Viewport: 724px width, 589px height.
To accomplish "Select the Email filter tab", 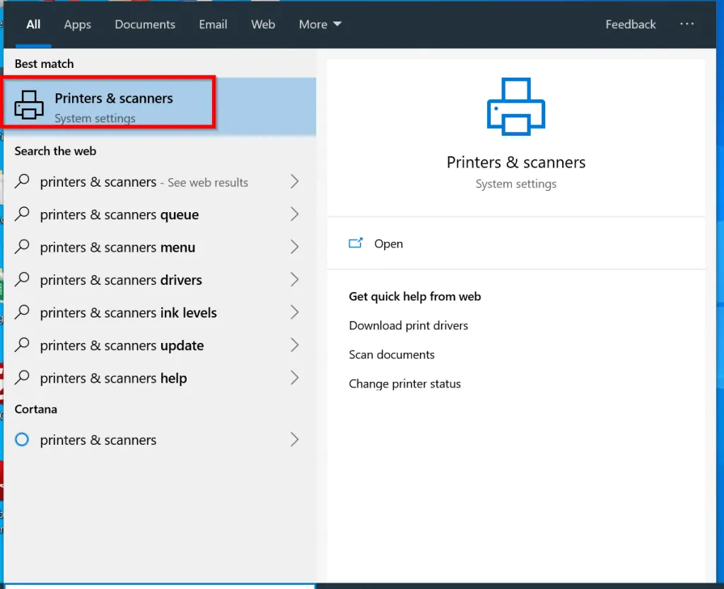I will point(213,24).
